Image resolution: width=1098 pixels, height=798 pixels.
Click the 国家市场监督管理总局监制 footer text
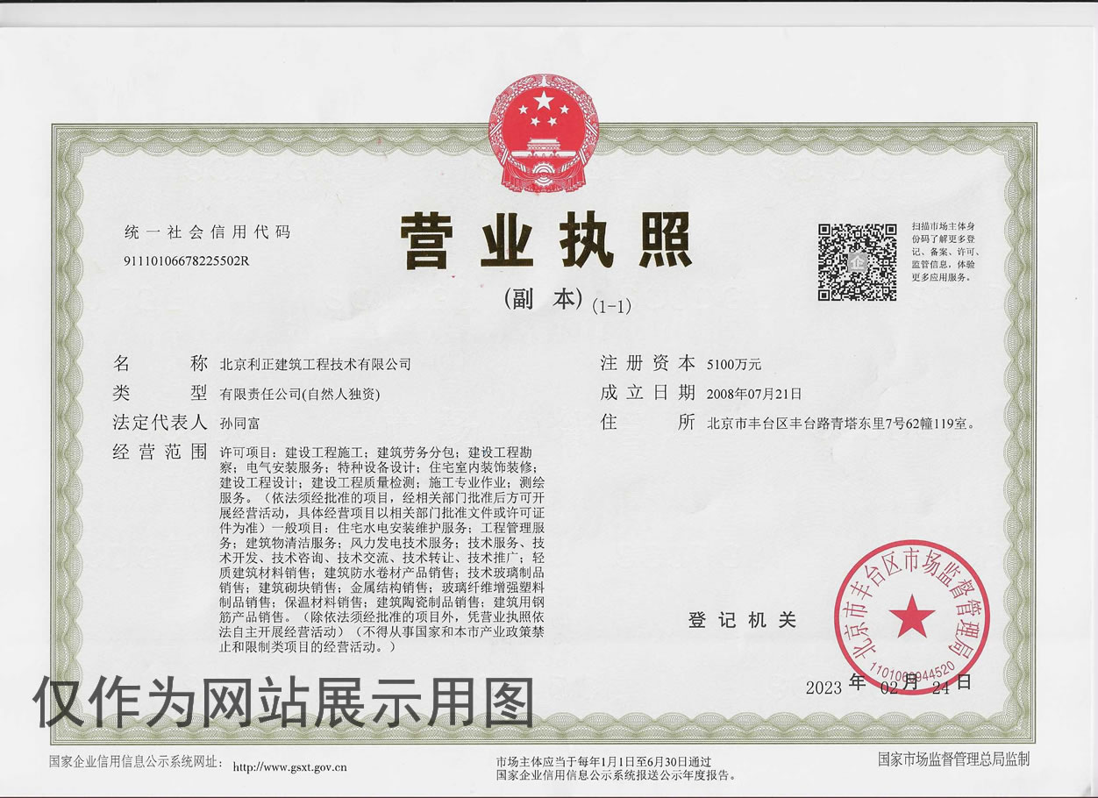click(953, 759)
